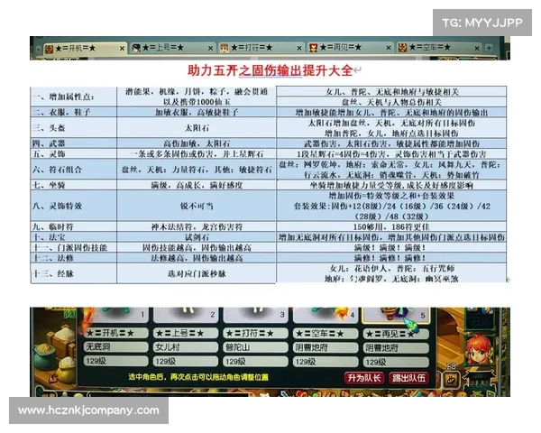Select team slot 1 character thumbnail
Screen dimensions: 541x433
click(115, 315)
